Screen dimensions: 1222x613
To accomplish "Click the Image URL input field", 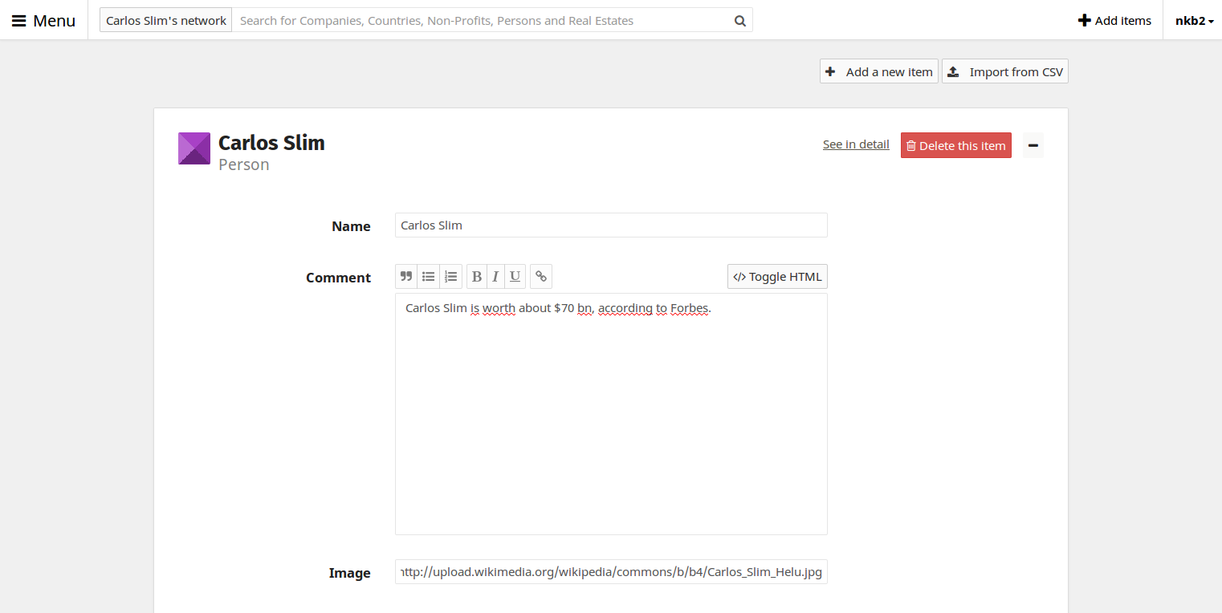I will point(611,571).
